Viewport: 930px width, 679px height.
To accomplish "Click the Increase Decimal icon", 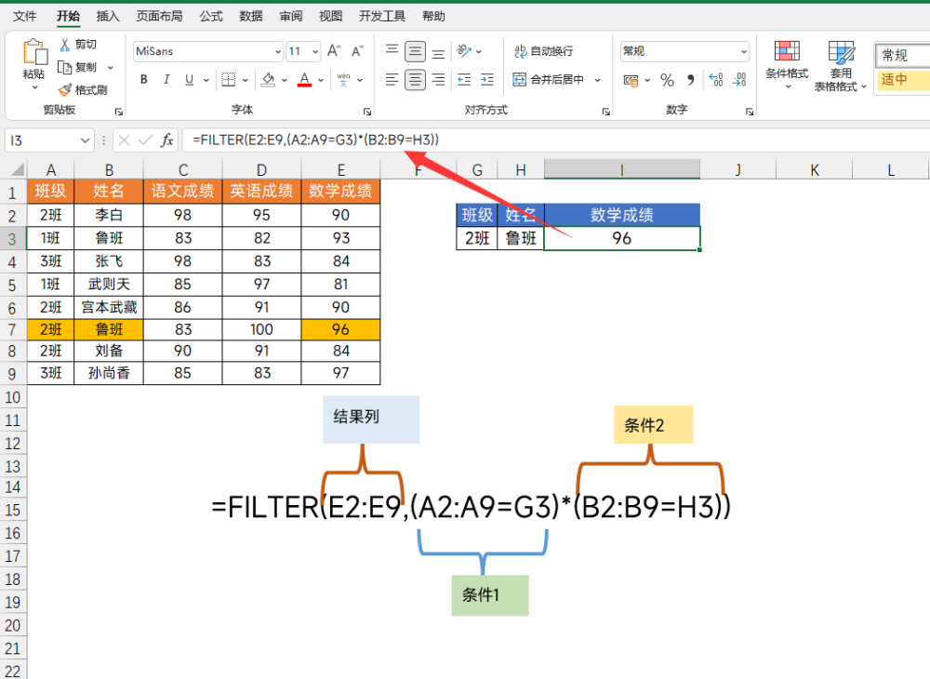I will [716, 80].
